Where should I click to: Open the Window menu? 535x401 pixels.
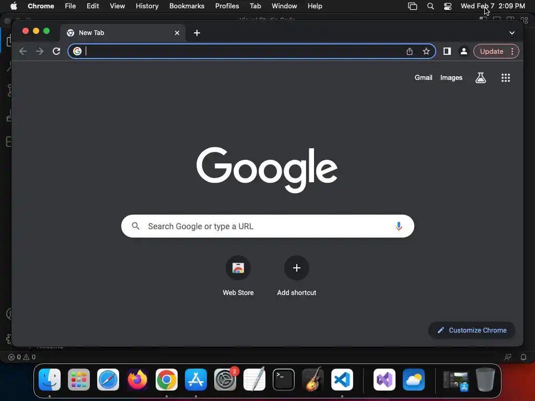[284, 6]
